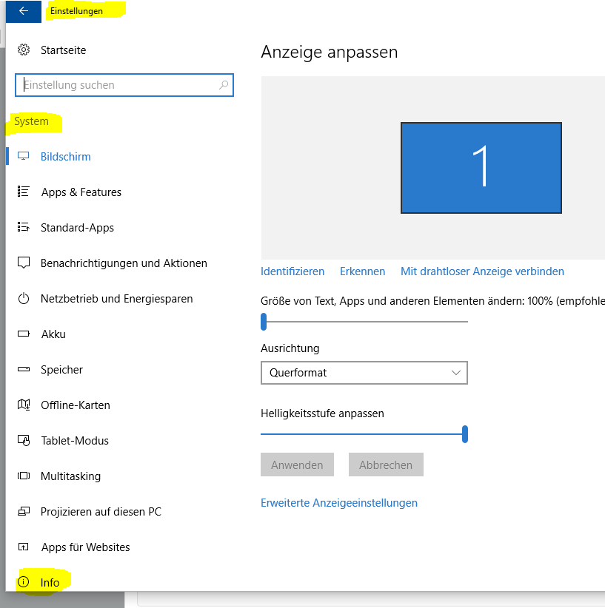Click Mit drahtloser Anzeige verbinden
Image resolution: width=605 pixels, height=608 pixels.
click(482, 271)
